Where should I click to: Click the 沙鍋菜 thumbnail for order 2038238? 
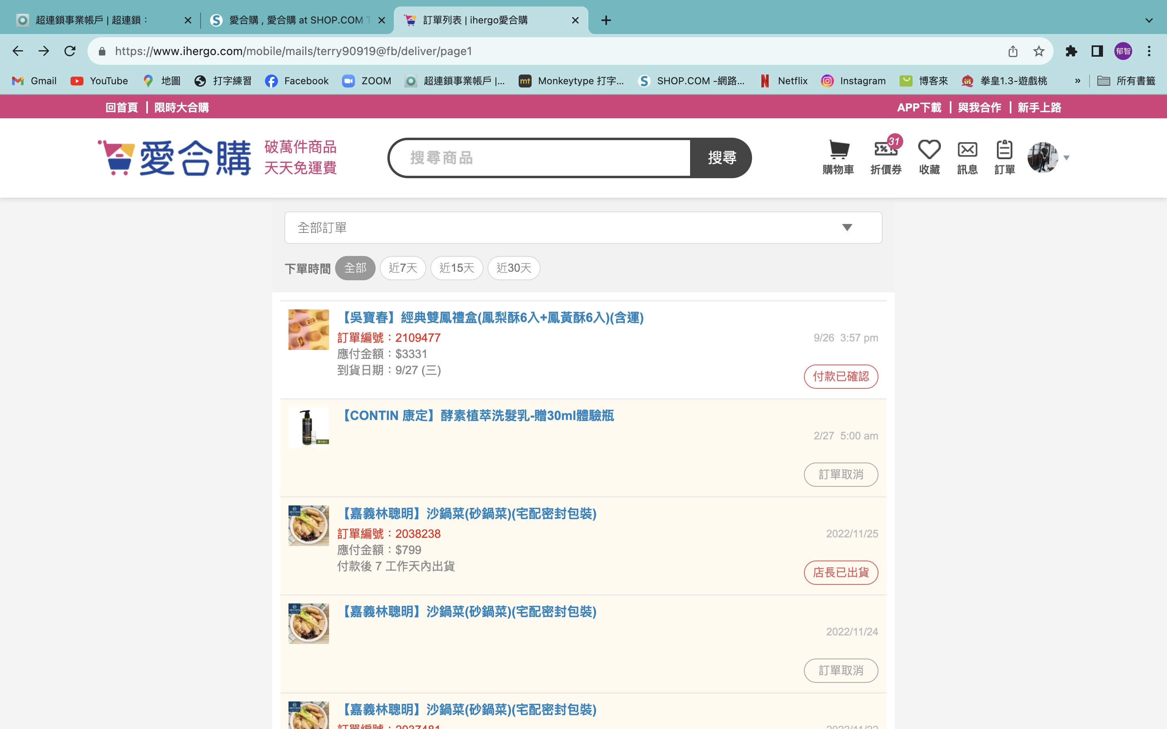point(309,526)
